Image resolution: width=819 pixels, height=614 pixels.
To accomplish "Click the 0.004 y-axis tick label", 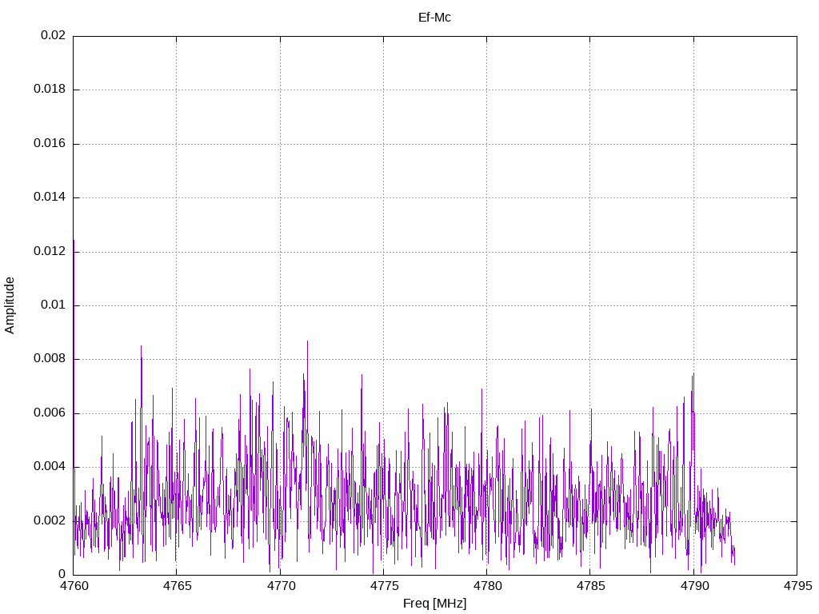I will click(x=50, y=467).
